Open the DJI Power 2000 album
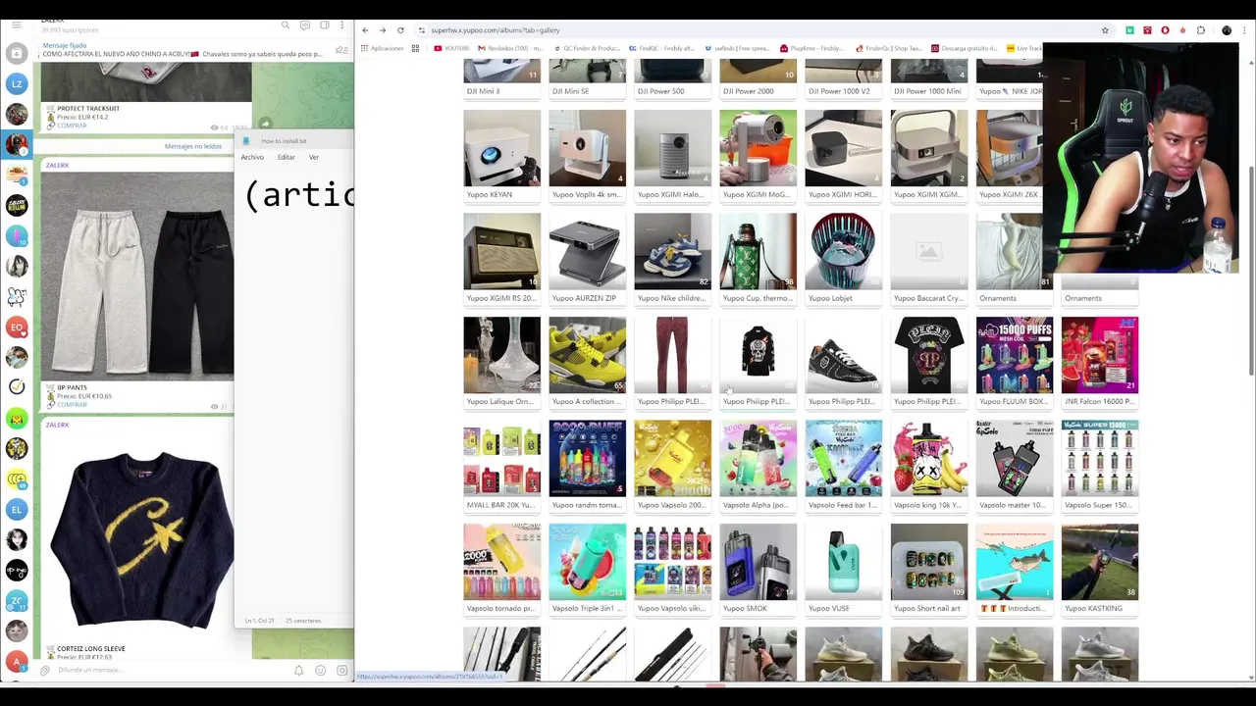This screenshot has width=1256, height=706. tap(758, 77)
